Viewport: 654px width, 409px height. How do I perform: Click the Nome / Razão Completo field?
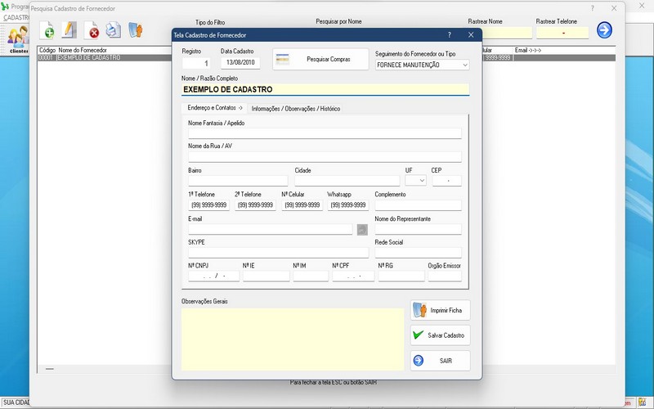click(x=325, y=89)
